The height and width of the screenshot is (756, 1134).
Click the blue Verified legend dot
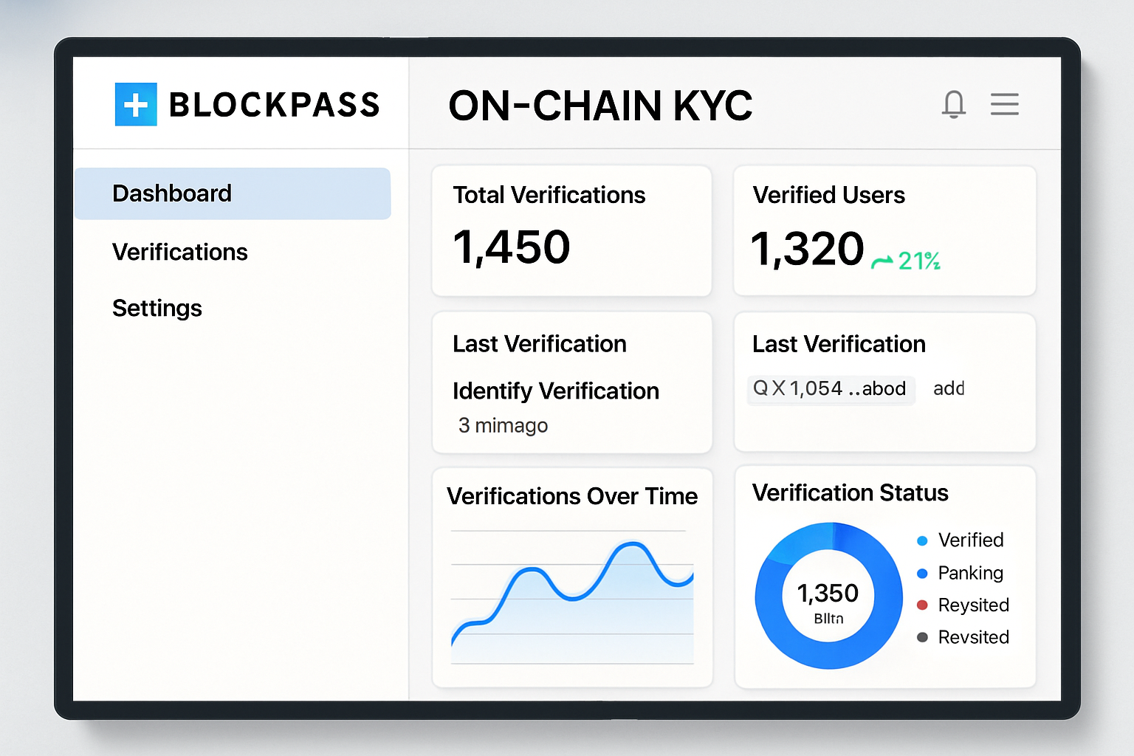coord(922,541)
